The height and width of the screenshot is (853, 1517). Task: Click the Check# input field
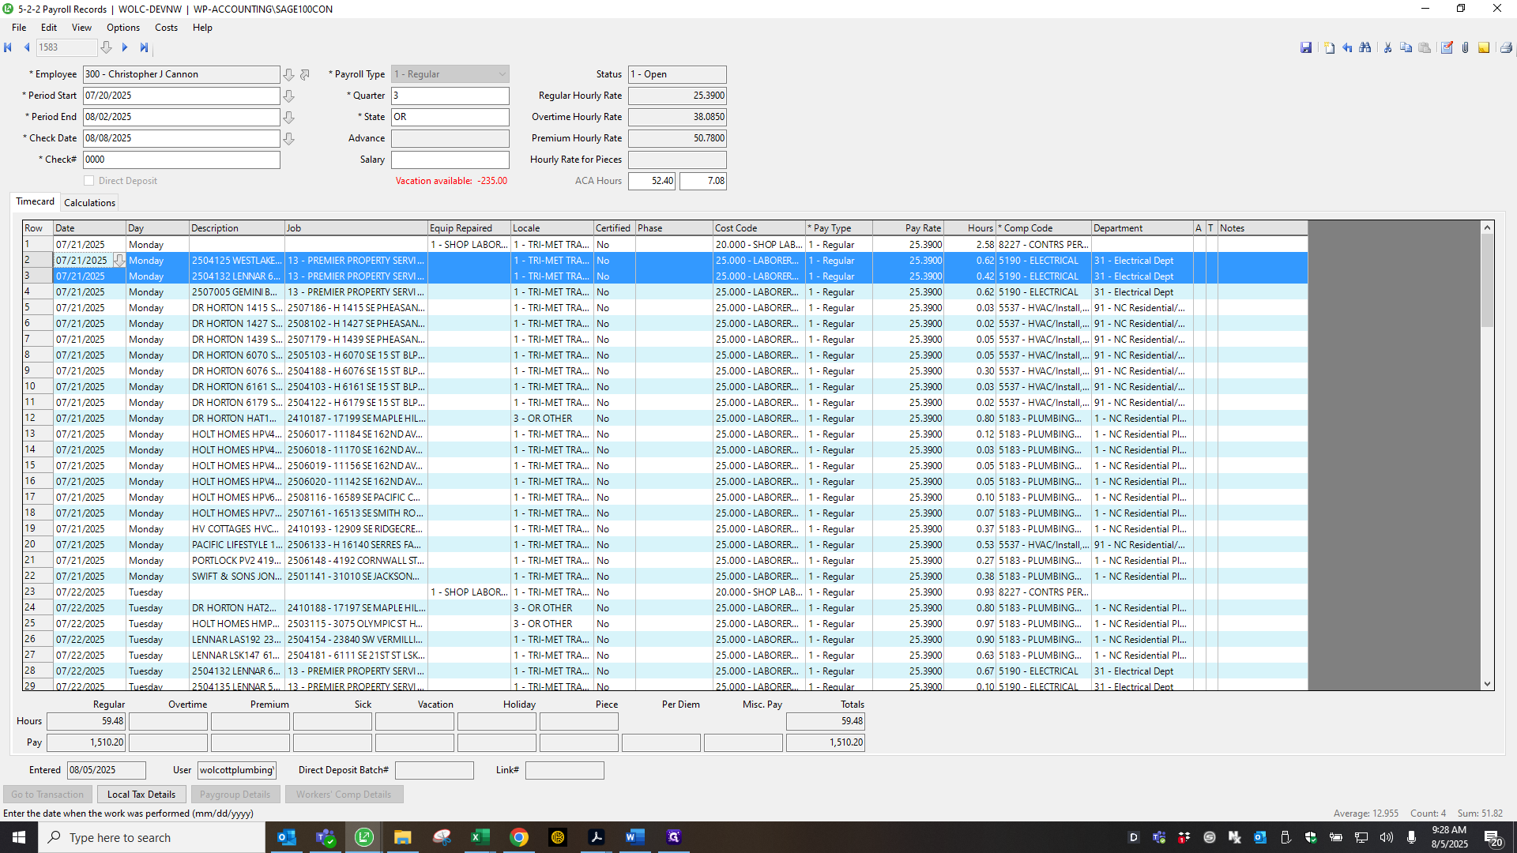(182, 160)
